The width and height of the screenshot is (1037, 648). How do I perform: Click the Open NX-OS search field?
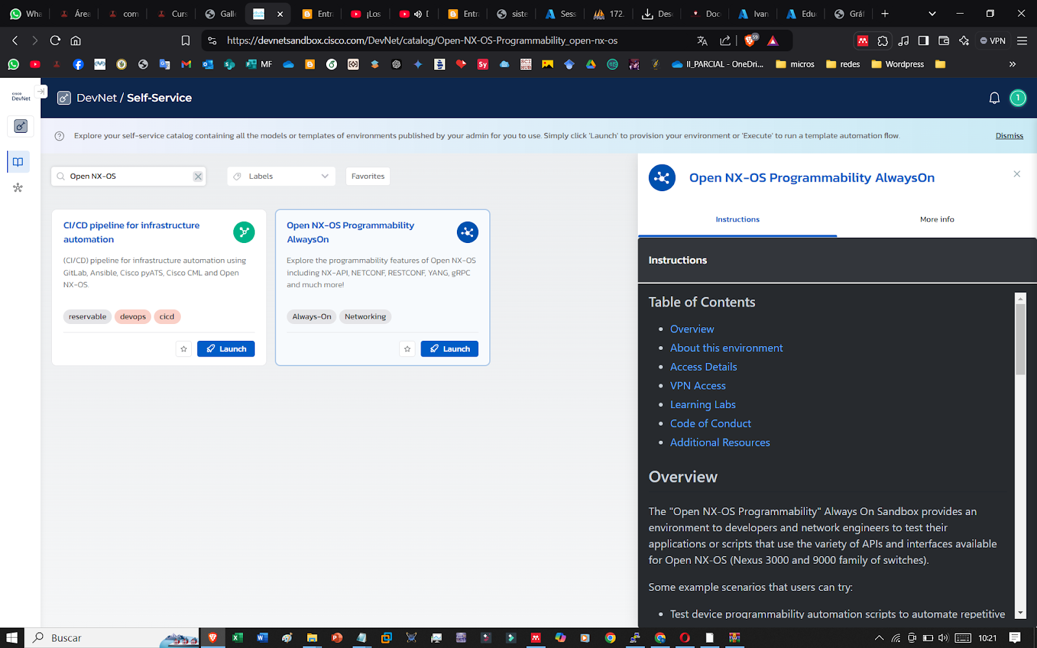click(x=128, y=176)
